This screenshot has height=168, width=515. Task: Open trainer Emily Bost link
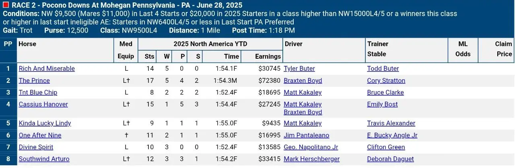tap(383, 104)
